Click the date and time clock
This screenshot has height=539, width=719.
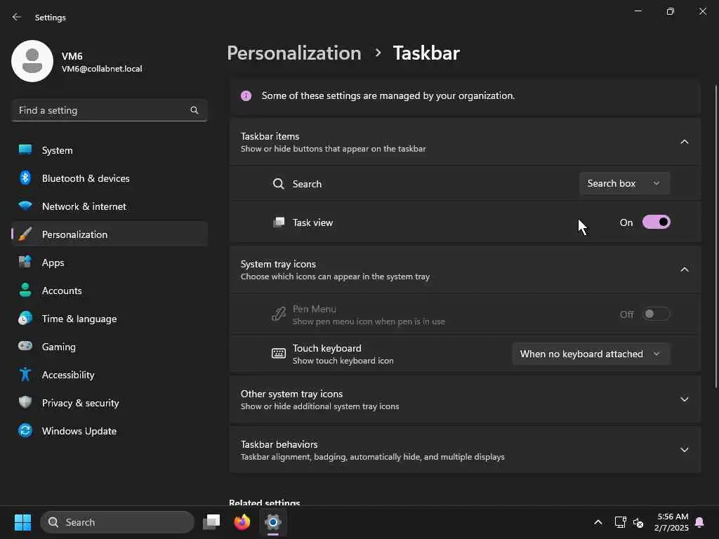pyautogui.click(x=672, y=522)
